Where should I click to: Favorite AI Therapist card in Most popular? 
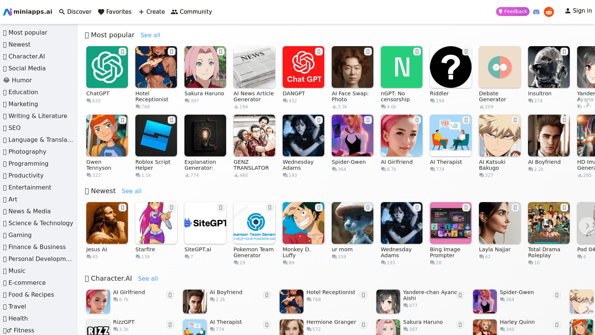466,120
